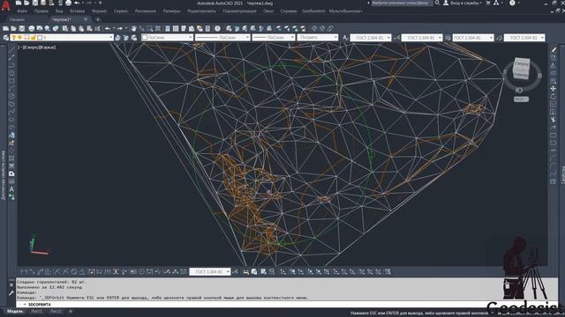
Task: Click the undo arrow in the quick access bar
Action: pyautogui.click(x=77, y=3)
